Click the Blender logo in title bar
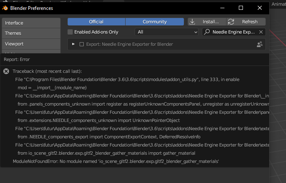The width and height of the screenshot is (286, 183). pos(5,8)
